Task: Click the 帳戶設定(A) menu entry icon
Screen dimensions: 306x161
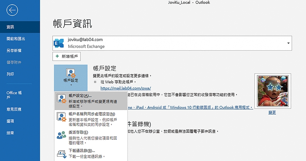Action: (62, 98)
